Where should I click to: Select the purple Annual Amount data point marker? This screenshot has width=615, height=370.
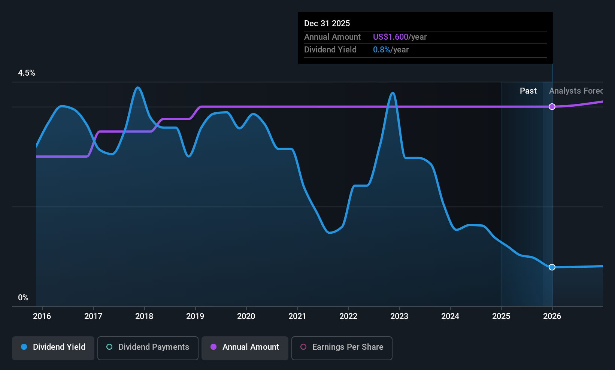point(552,107)
